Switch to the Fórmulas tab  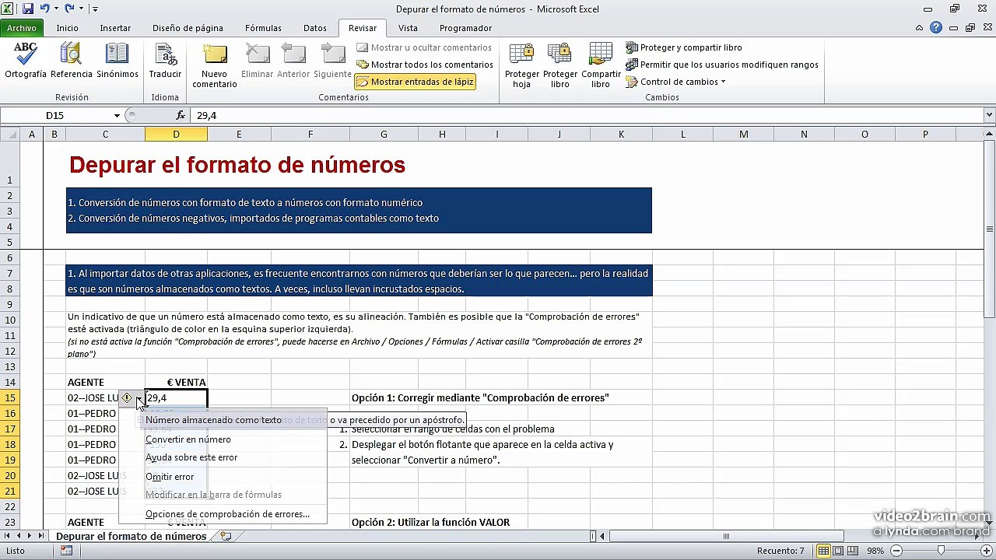point(263,28)
